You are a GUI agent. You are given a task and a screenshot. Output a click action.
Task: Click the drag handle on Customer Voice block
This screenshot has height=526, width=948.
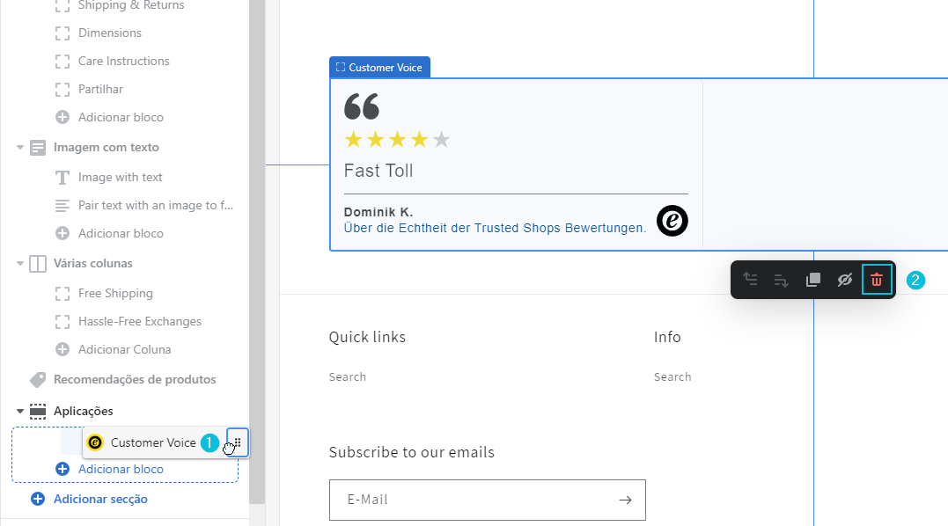pyautogui.click(x=238, y=442)
